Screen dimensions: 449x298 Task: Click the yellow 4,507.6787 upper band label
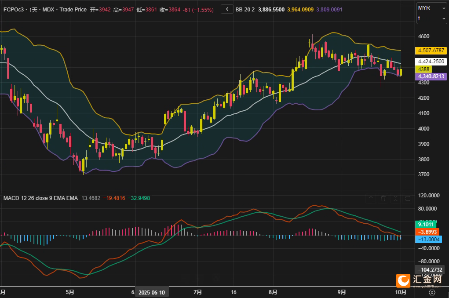pos(431,51)
